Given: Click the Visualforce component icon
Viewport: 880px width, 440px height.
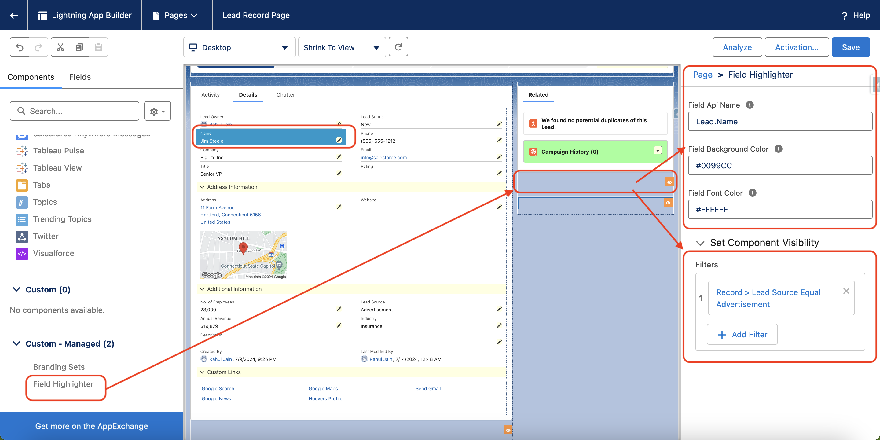Looking at the screenshot, I should tap(22, 254).
